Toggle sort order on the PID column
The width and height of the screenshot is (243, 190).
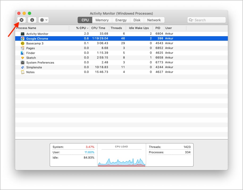point(158,28)
